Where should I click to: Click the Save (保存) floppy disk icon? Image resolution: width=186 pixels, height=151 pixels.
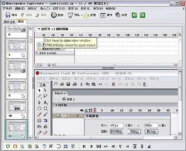tap(8, 15)
